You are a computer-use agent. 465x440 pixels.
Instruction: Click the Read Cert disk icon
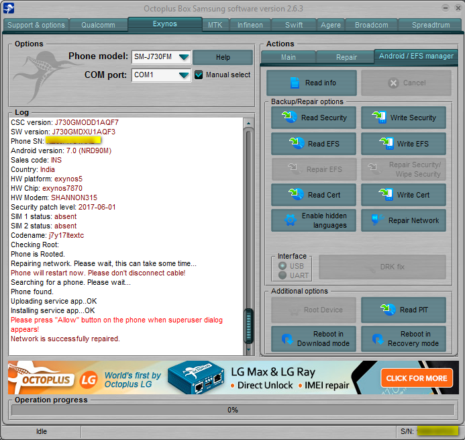(297, 194)
